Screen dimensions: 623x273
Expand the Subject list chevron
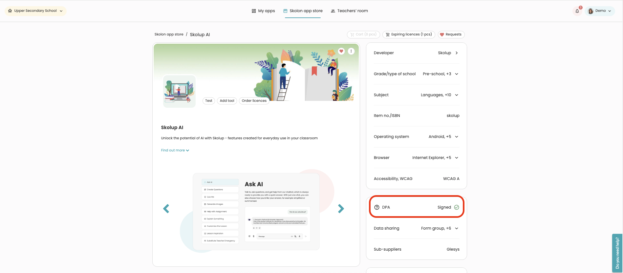456,95
